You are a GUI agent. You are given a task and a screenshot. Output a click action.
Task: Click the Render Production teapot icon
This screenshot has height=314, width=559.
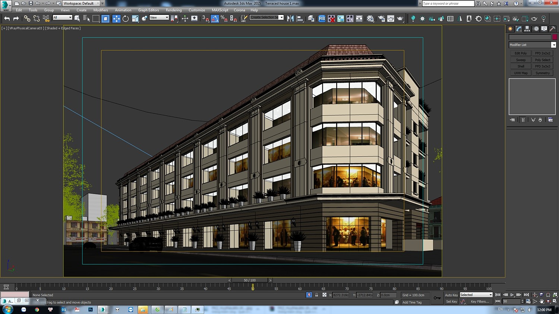(x=400, y=18)
